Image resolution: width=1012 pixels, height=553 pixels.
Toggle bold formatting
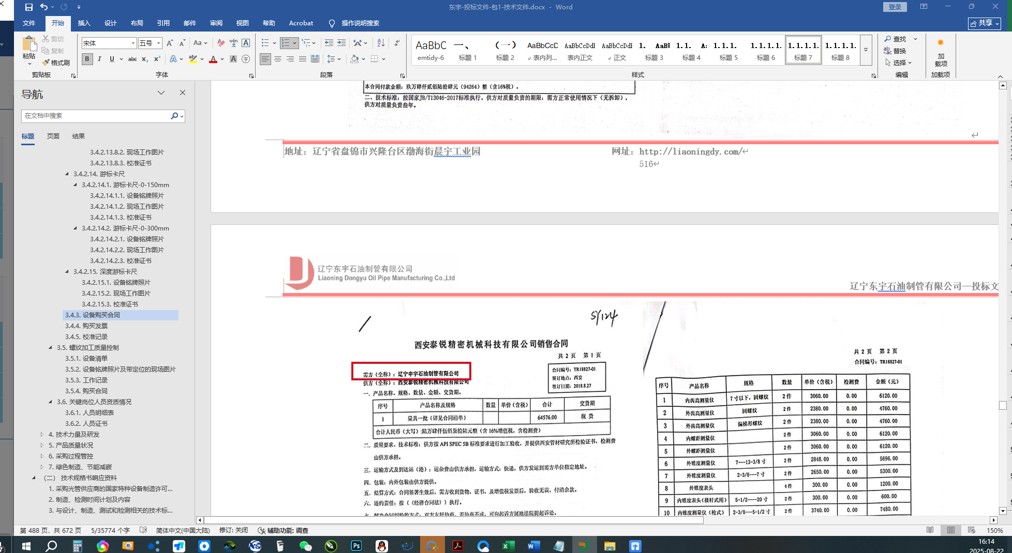click(x=87, y=59)
